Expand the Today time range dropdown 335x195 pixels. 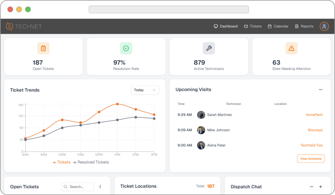(x=145, y=90)
